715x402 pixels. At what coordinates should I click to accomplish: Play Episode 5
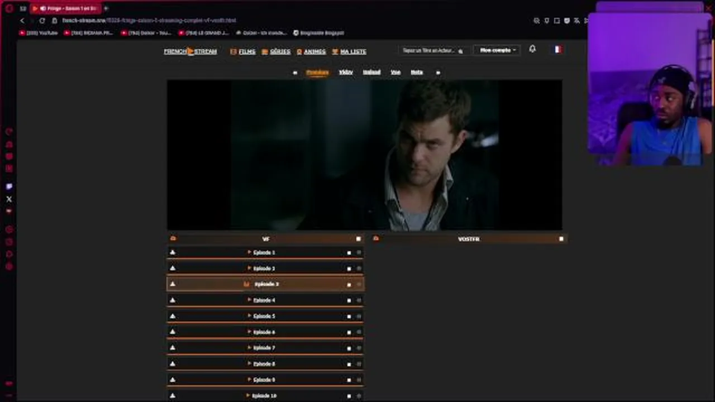point(265,316)
